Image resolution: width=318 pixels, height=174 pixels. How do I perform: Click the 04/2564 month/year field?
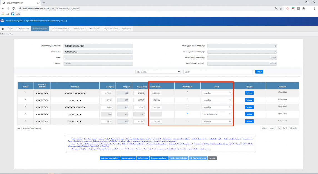coord(98,63)
